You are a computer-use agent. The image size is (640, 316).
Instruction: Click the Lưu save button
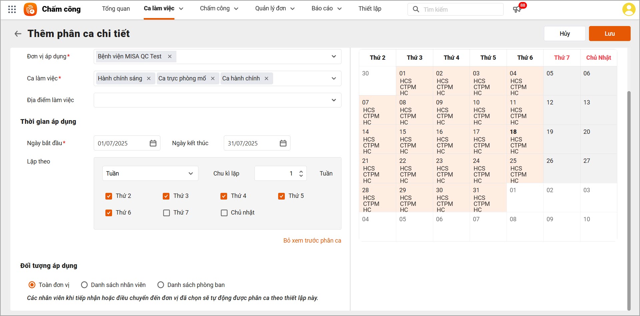[x=609, y=34]
